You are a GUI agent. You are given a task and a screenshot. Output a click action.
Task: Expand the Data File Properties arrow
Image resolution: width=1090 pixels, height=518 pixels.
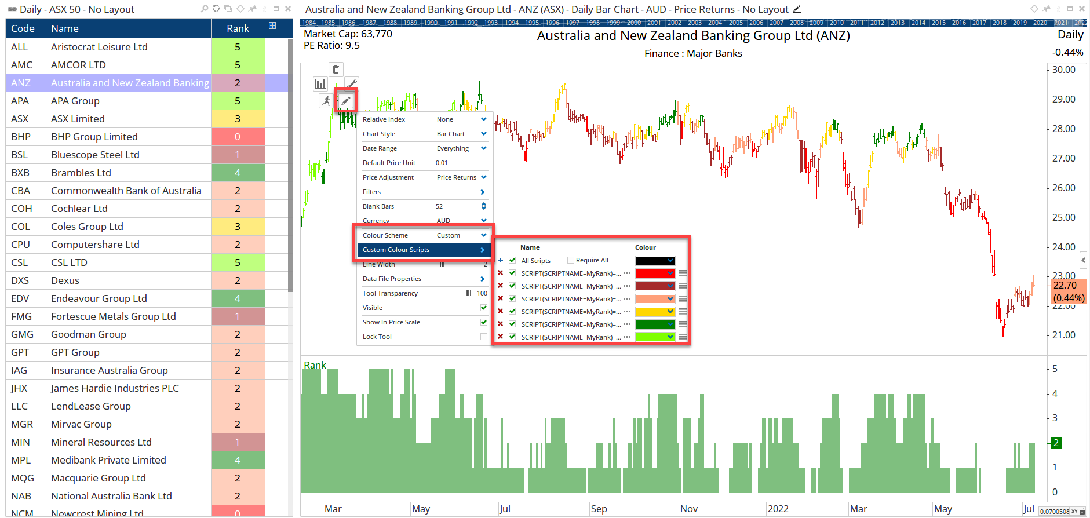[483, 279]
